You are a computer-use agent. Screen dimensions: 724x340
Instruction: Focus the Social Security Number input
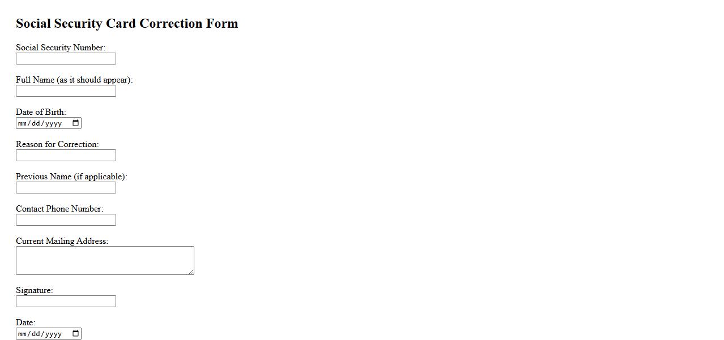pyautogui.click(x=66, y=59)
